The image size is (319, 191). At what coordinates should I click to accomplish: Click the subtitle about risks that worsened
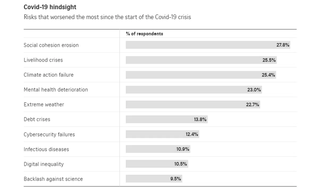click(x=107, y=17)
